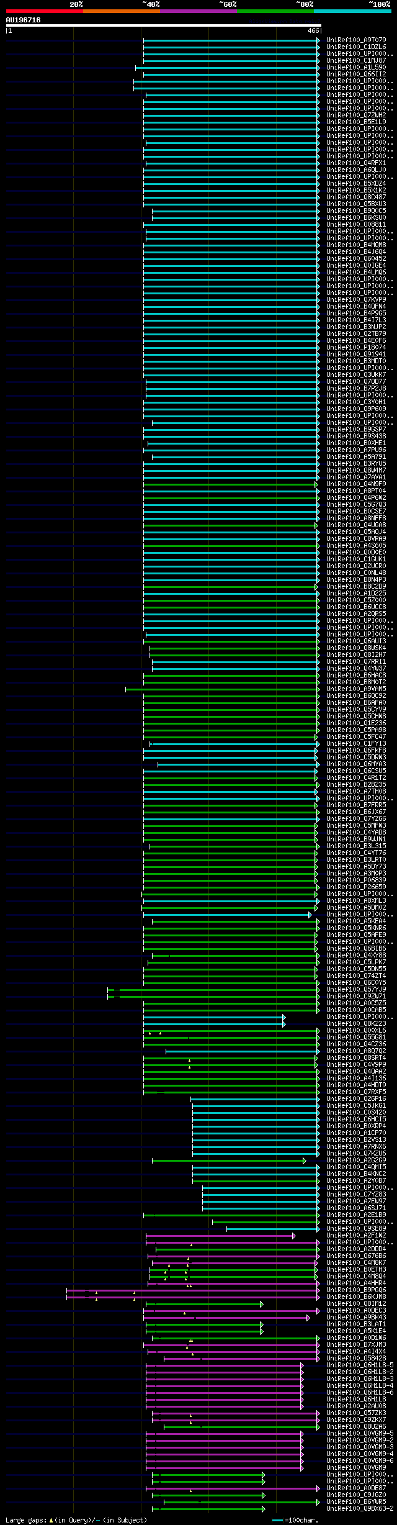The width and height of the screenshot is (397, 1525).
Task: Click the UniRef100_Q4UGA8 label
Action: point(356,525)
